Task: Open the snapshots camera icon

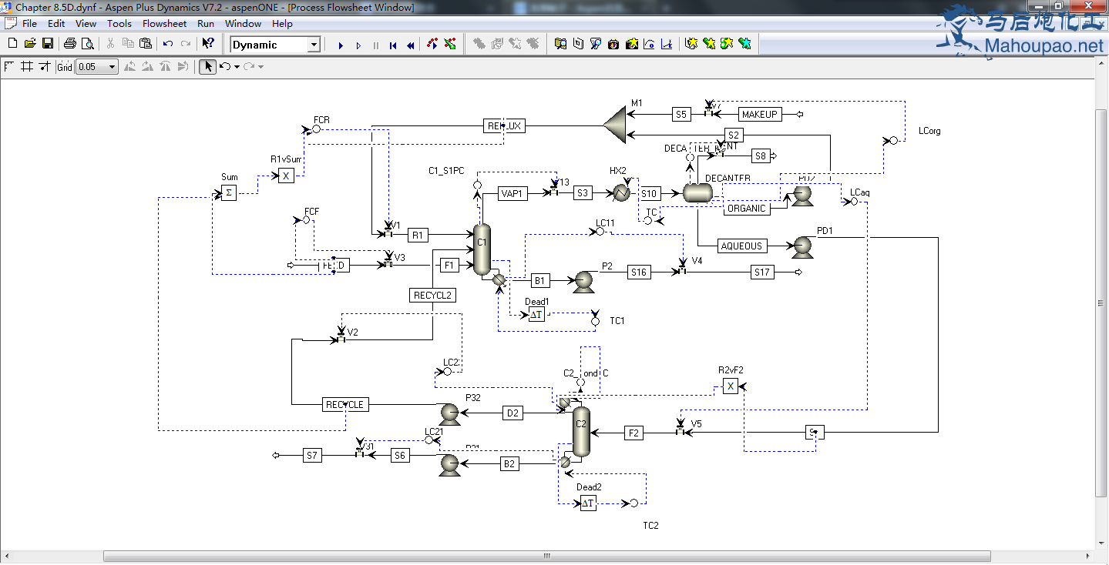Action: (x=613, y=44)
